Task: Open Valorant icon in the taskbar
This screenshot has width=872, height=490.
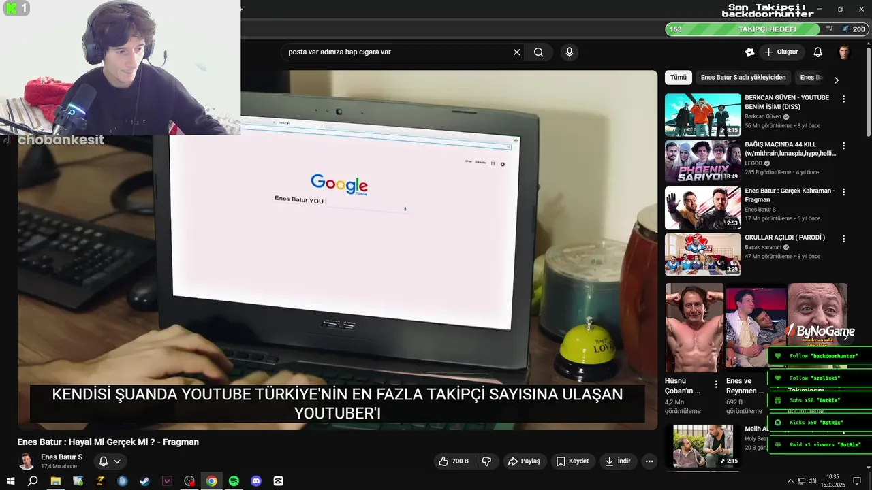Action: click(x=167, y=481)
